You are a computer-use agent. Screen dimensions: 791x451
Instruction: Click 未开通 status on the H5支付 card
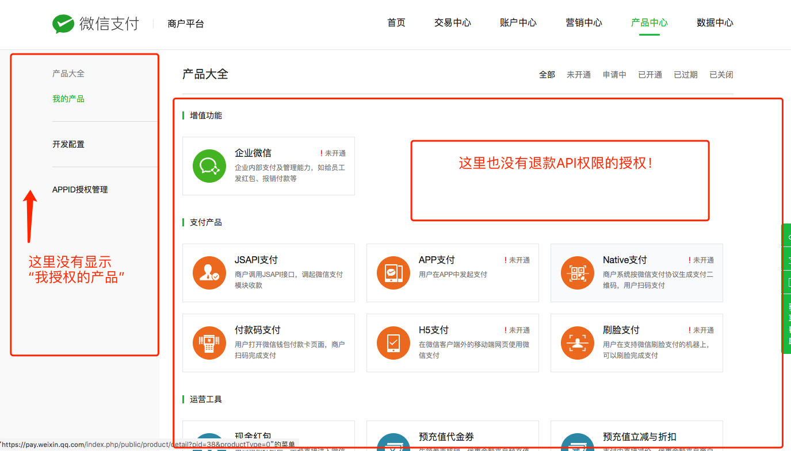(517, 330)
